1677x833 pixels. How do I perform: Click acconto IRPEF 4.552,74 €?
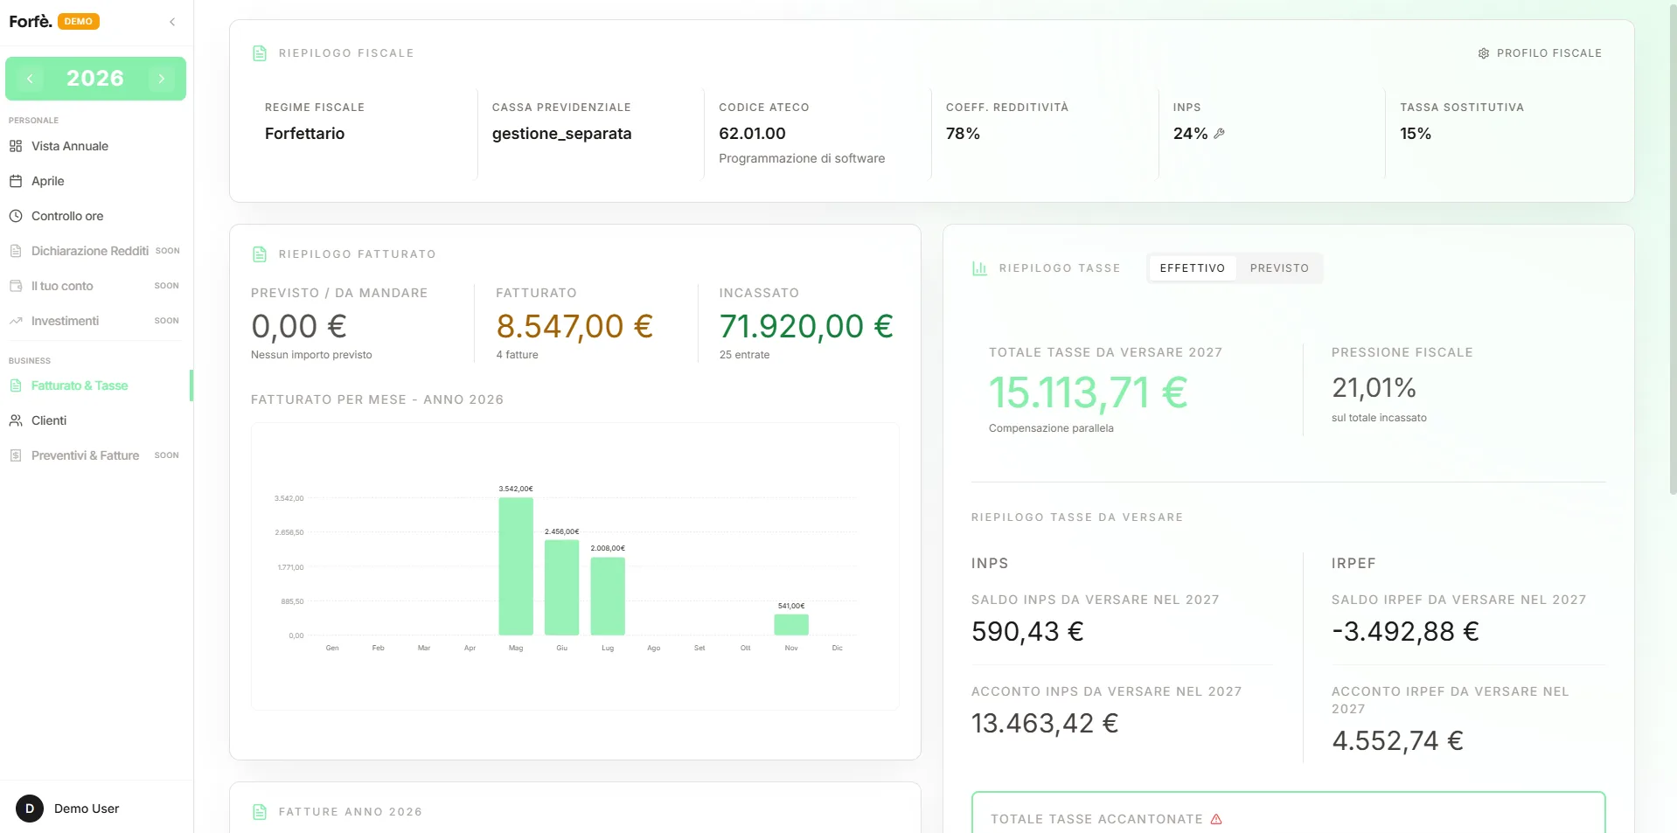tap(1398, 741)
